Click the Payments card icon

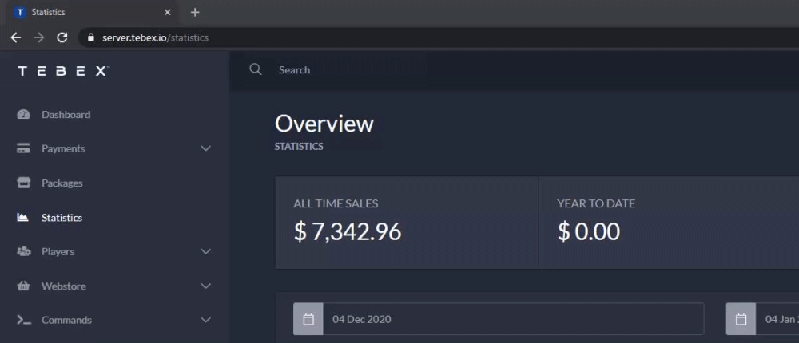click(23, 148)
